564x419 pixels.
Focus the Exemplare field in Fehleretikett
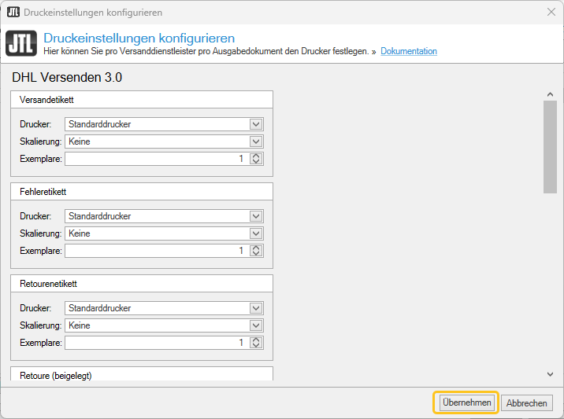click(156, 251)
